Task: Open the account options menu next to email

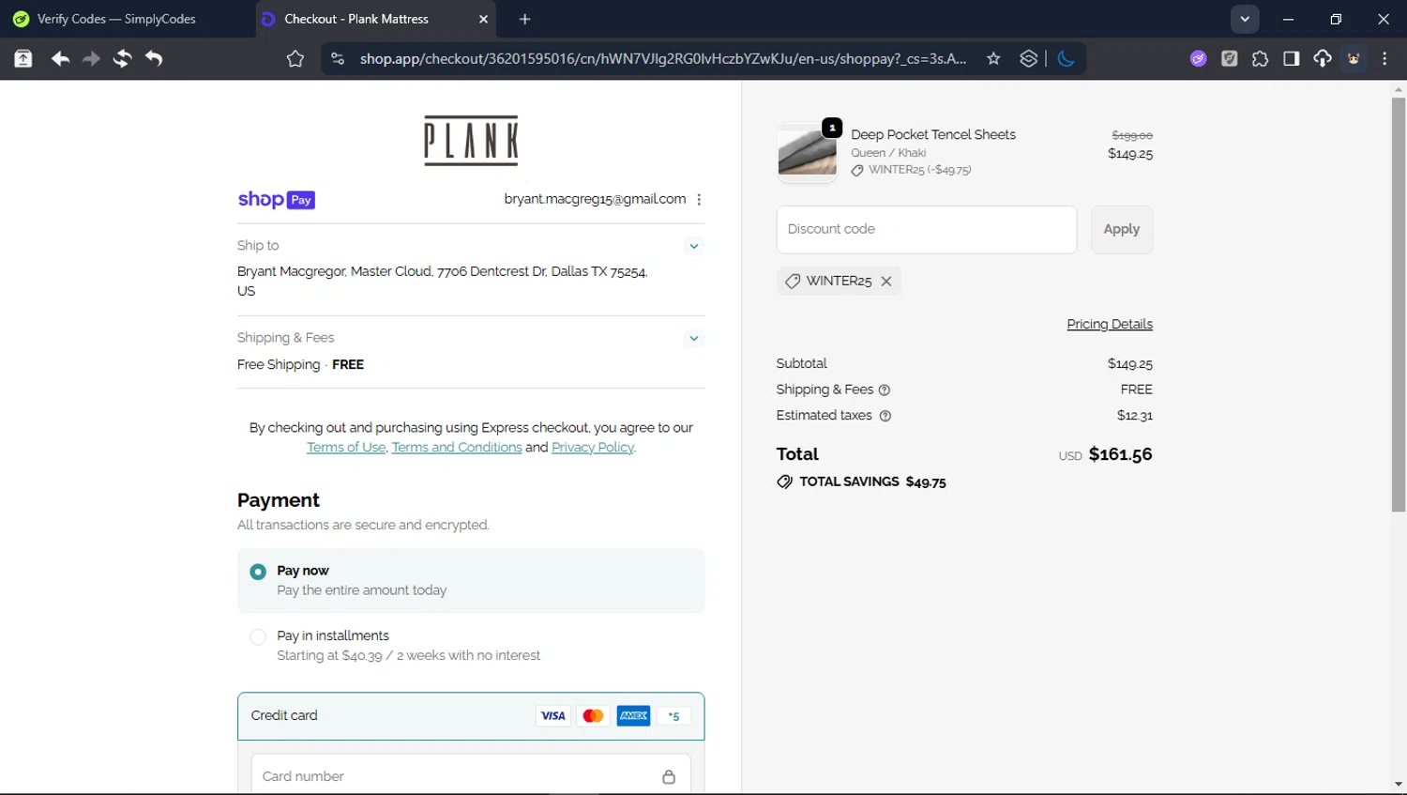Action: point(699,199)
